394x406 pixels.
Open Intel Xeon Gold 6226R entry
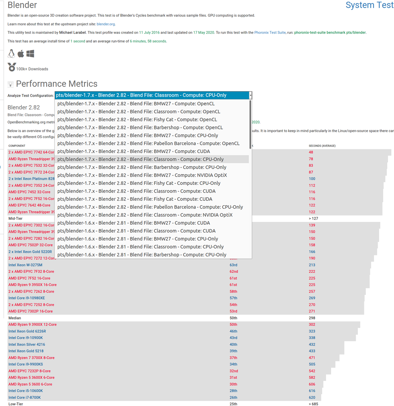[x=27, y=331]
